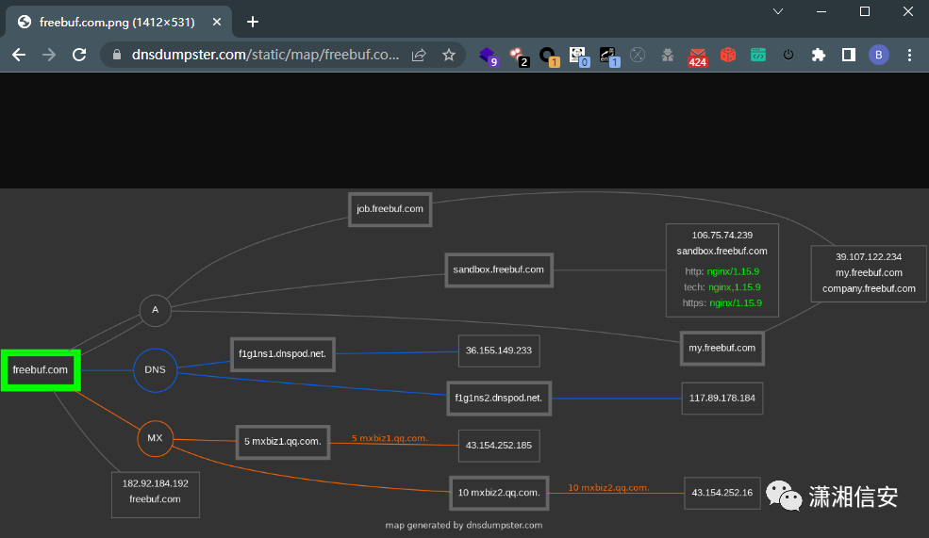Open the grey bug extension icon
Viewport: 929px width, 538px height.
(x=668, y=55)
